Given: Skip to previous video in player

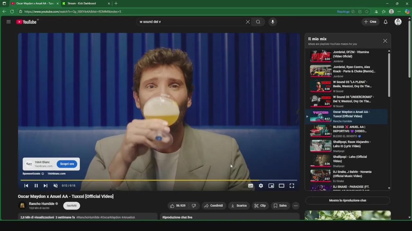Looking at the screenshot, I should (x=26, y=186).
